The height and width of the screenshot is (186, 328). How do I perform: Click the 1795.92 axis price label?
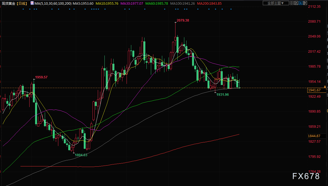click(314, 156)
